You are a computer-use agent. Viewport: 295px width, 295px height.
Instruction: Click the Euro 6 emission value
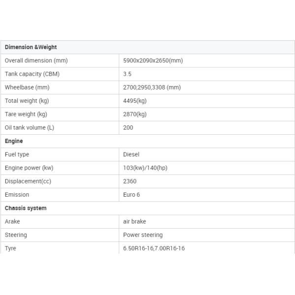(131, 195)
